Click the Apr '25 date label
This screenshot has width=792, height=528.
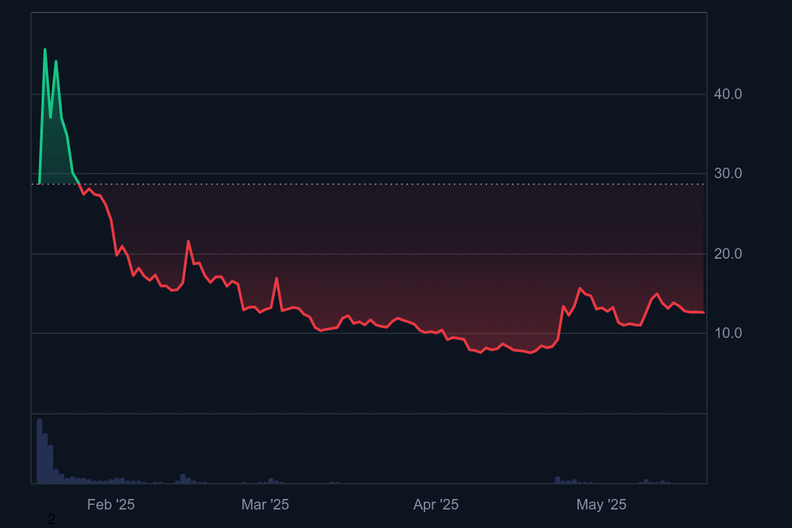(x=436, y=505)
